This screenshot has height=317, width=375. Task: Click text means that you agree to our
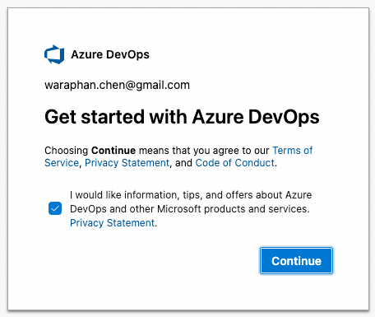pos(204,151)
